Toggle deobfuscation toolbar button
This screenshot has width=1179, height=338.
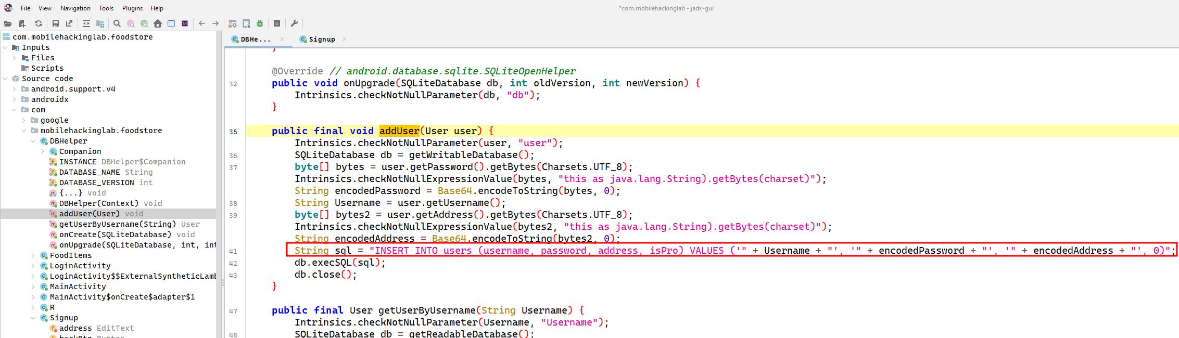[x=233, y=23]
